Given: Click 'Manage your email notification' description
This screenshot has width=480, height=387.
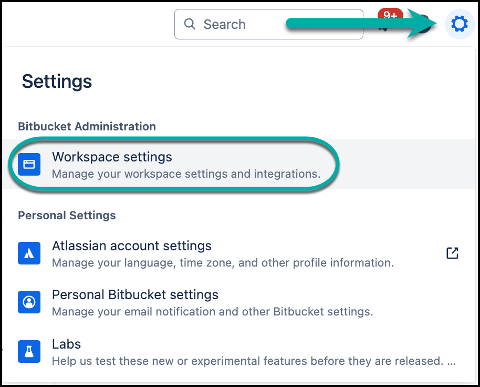Looking at the screenshot, I should coord(212,311).
